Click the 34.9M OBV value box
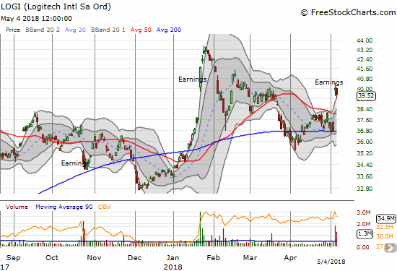The height and width of the screenshot is (271, 397). point(386,218)
